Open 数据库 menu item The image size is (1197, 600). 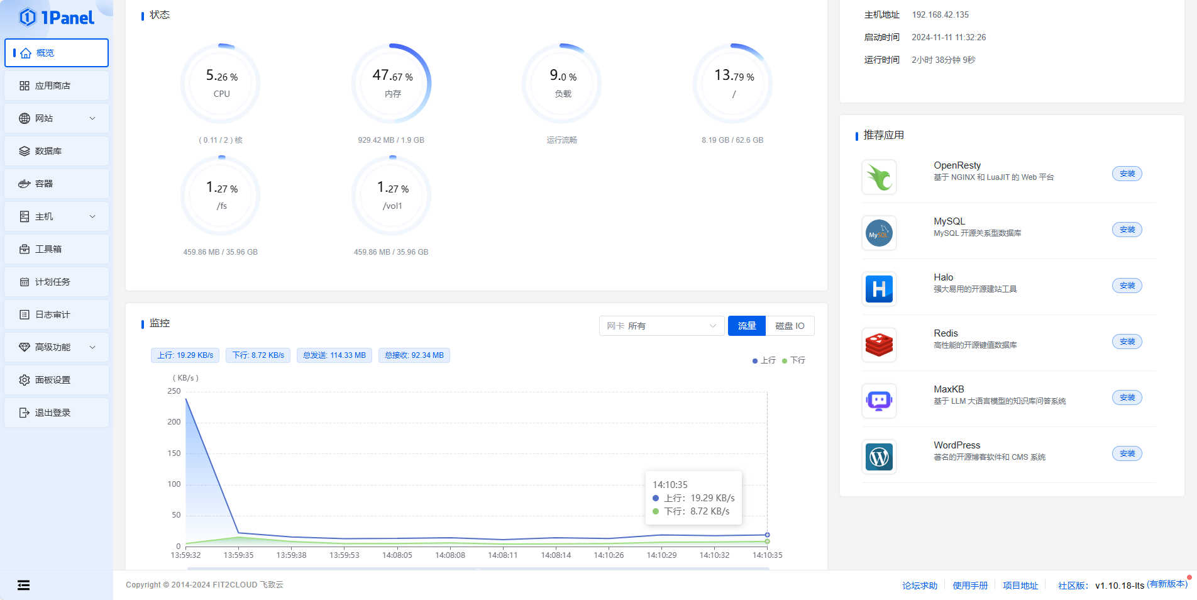click(57, 151)
